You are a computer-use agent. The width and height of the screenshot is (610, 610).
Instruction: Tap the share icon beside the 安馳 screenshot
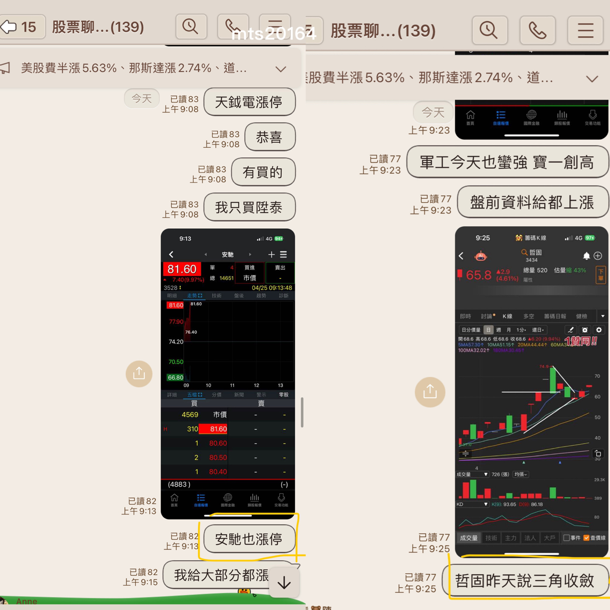139,374
